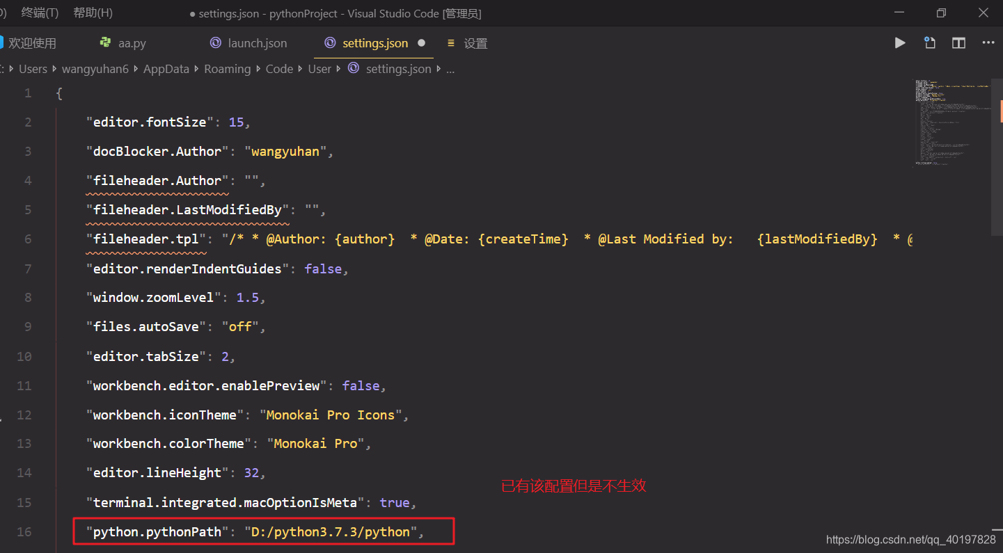Click the minimap code overview

(951, 123)
